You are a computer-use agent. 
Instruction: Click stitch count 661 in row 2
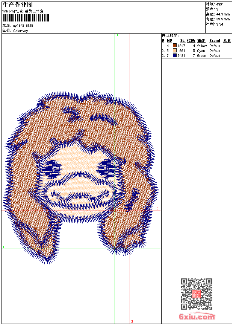tap(182, 51)
